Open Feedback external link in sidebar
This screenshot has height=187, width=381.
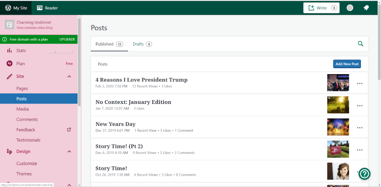[x=69, y=130]
